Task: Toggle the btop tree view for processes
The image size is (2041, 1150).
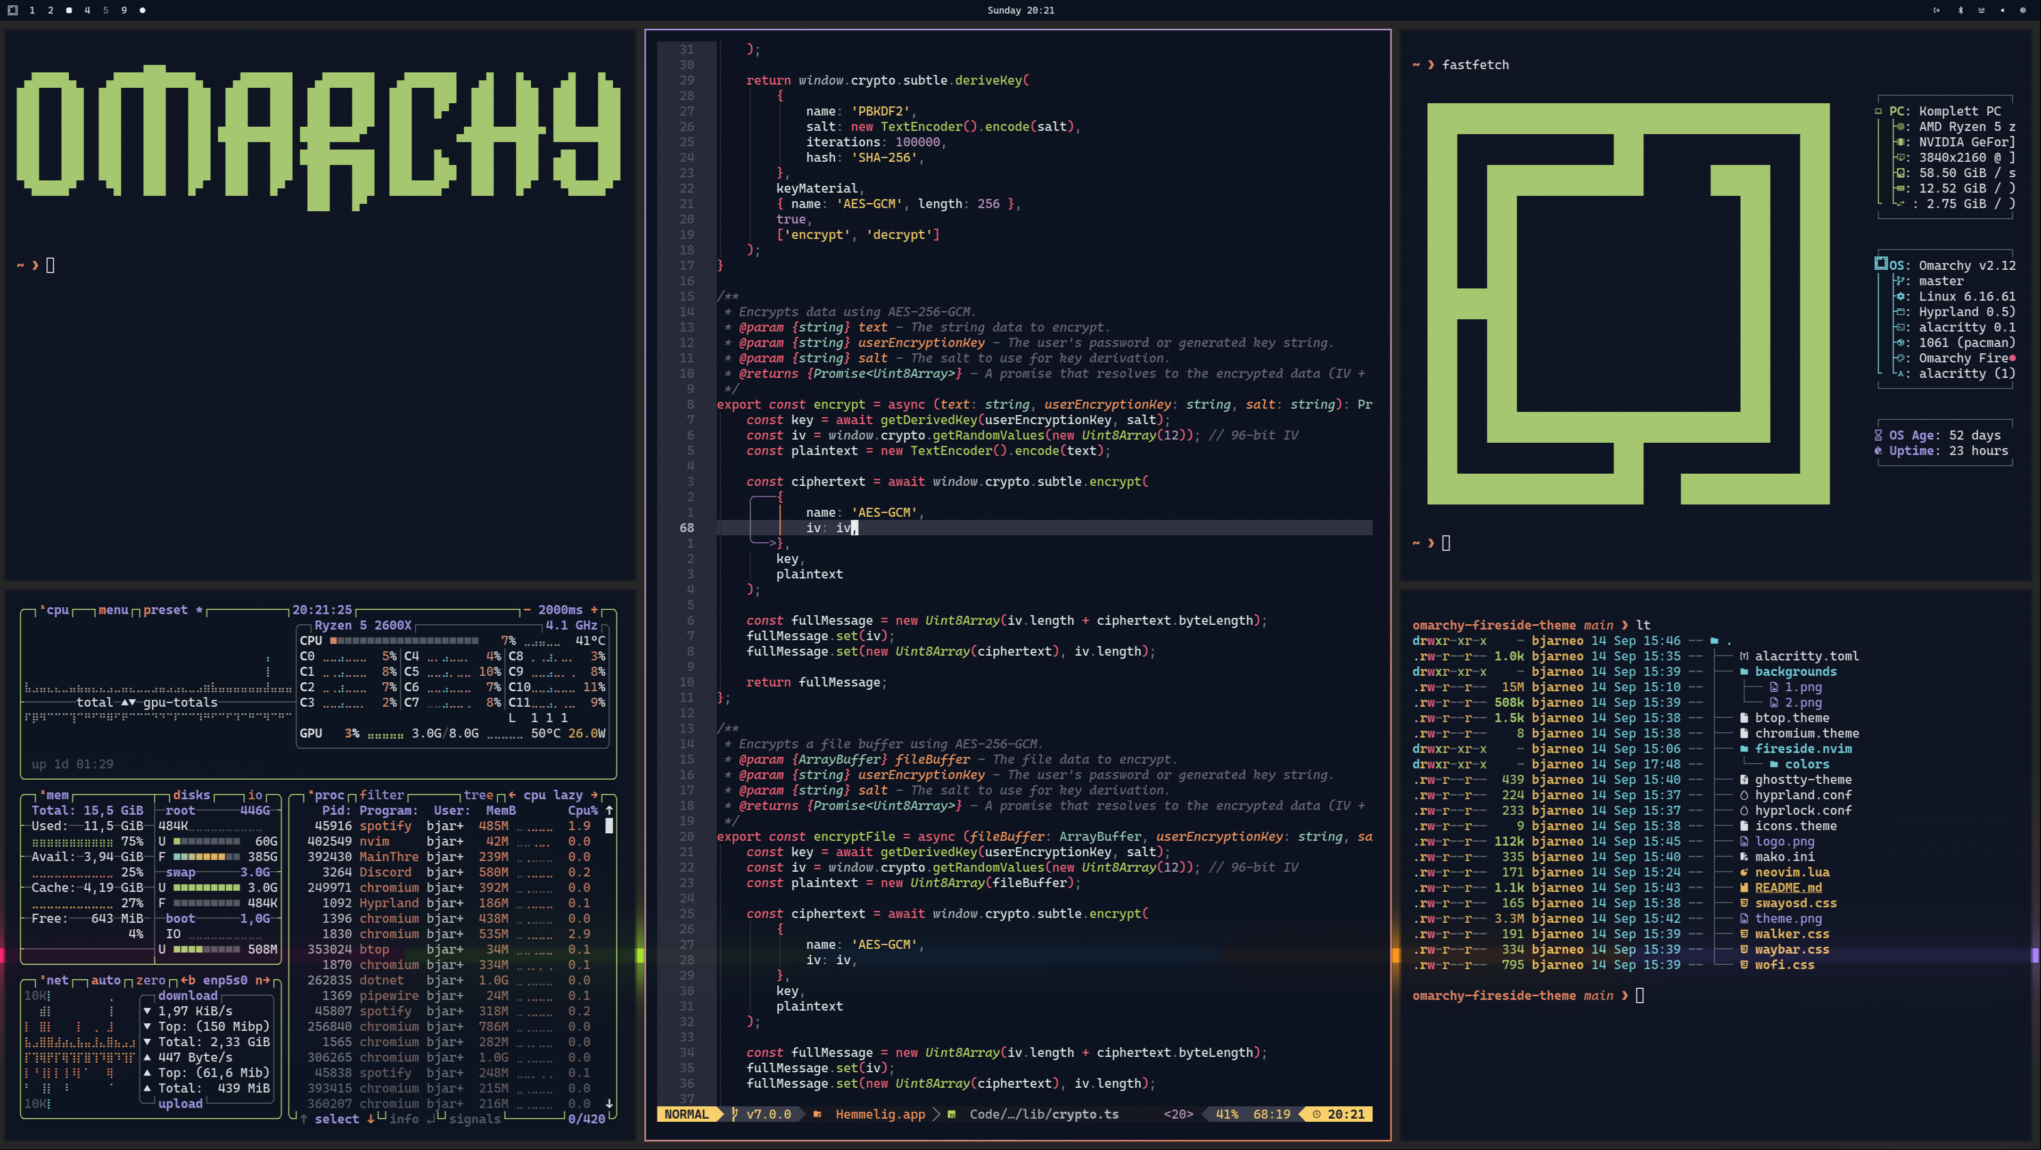Action: click(x=479, y=795)
